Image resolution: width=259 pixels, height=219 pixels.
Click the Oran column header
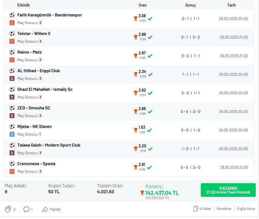point(142,5)
